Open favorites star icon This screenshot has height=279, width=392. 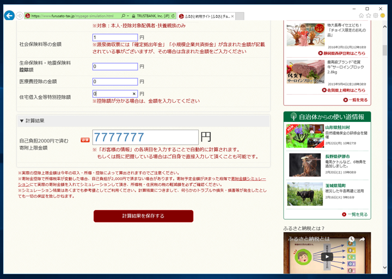pos(368,15)
